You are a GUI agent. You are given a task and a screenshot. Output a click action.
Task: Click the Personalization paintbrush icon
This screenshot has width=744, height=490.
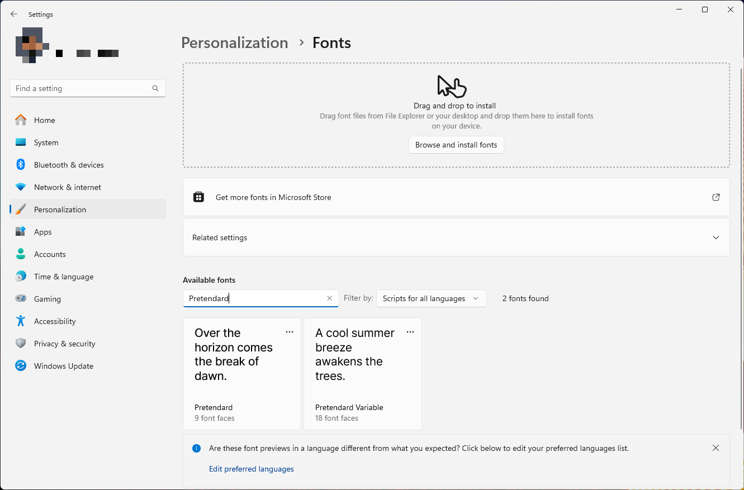[x=21, y=210]
